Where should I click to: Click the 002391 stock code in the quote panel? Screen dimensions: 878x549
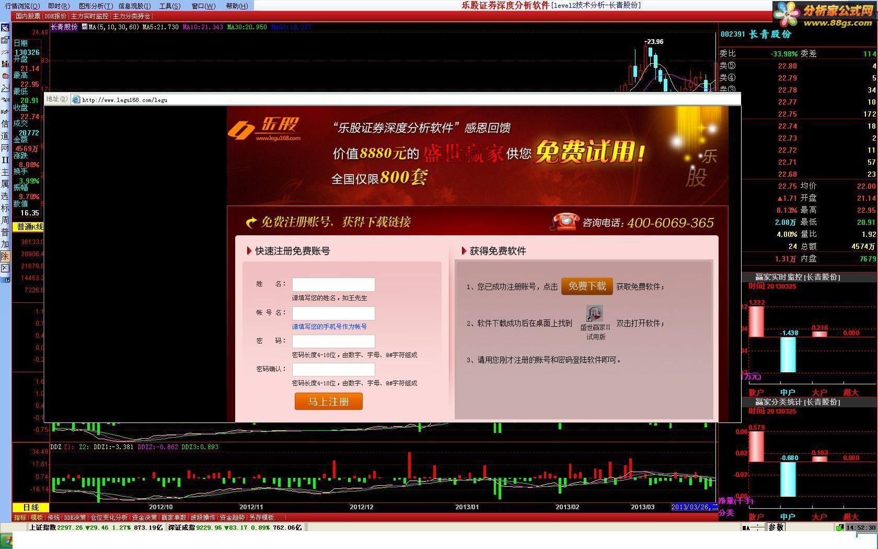[x=732, y=34]
